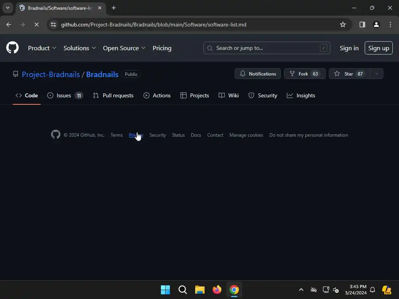Switch to the Code tab
Screen dimensions: 399x299
(27, 95)
